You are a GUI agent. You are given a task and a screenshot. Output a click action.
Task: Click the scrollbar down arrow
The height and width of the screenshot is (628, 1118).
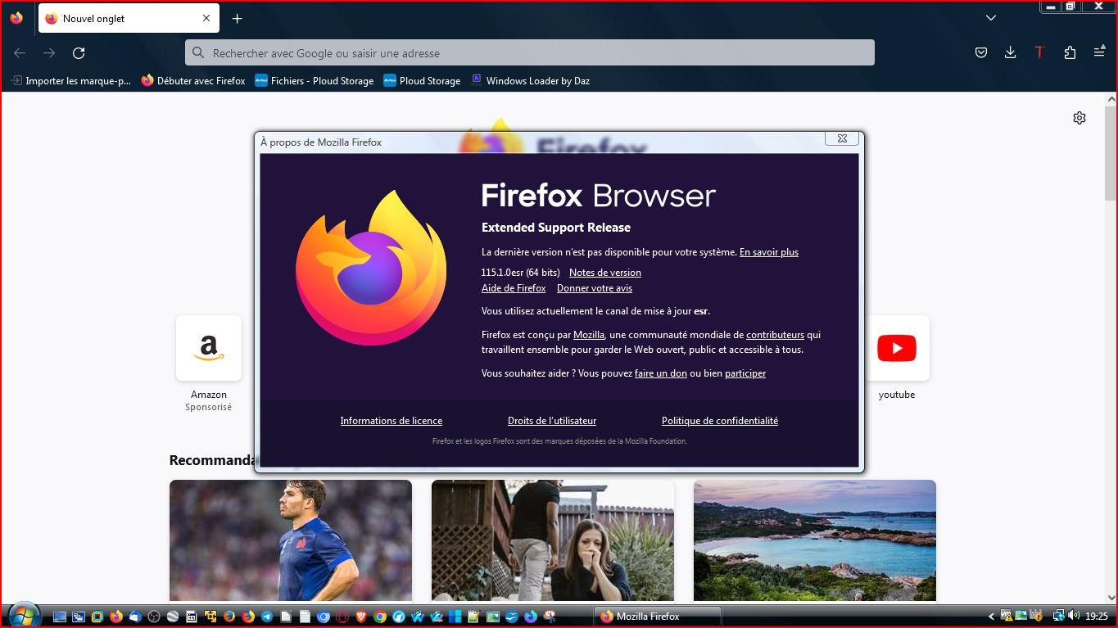coord(1111,598)
